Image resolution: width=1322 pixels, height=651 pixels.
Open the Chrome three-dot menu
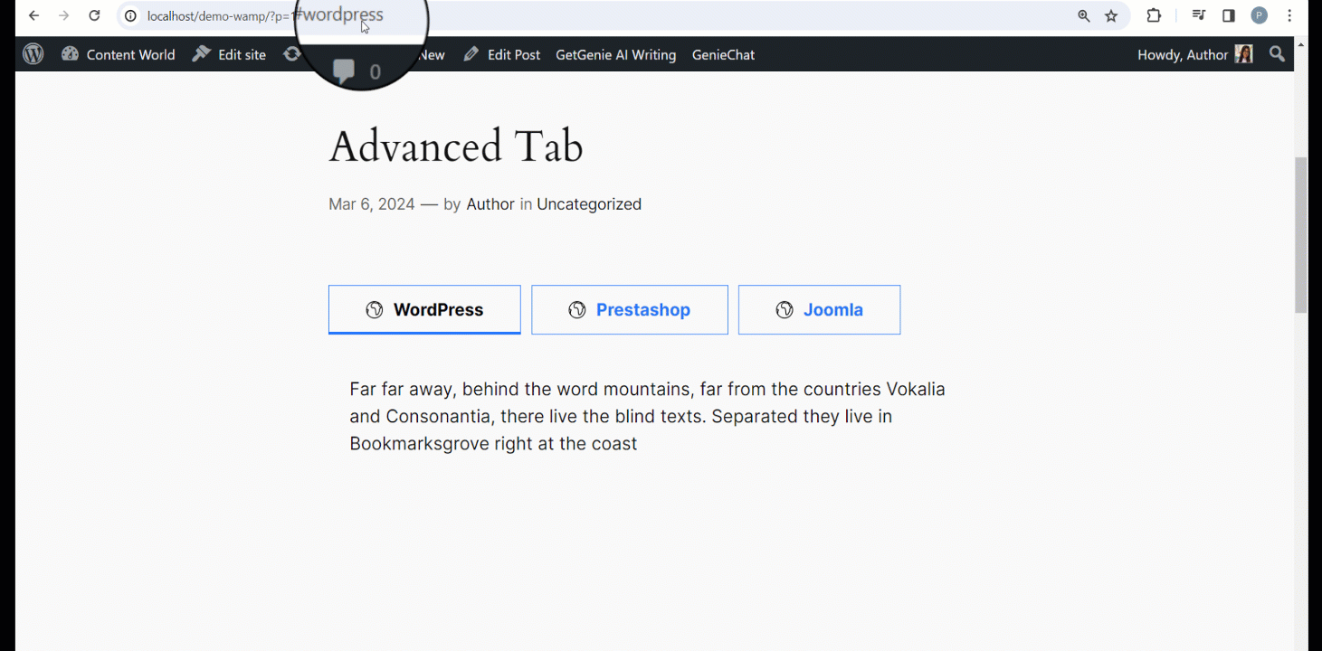point(1289,15)
